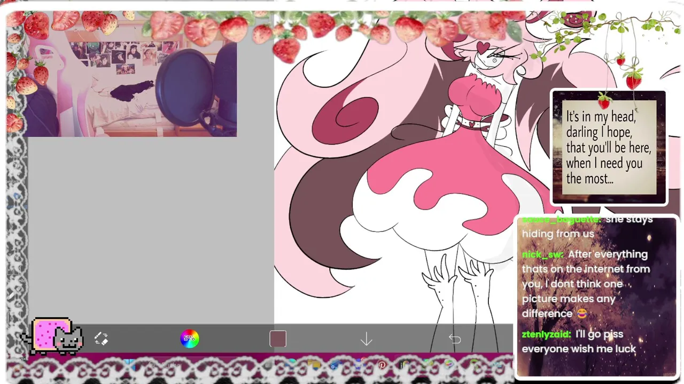
Task: Select the chat text "hiding from us"
Action: pyautogui.click(x=558, y=234)
